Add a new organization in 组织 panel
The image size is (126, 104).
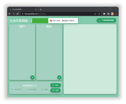[x=59, y=77]
